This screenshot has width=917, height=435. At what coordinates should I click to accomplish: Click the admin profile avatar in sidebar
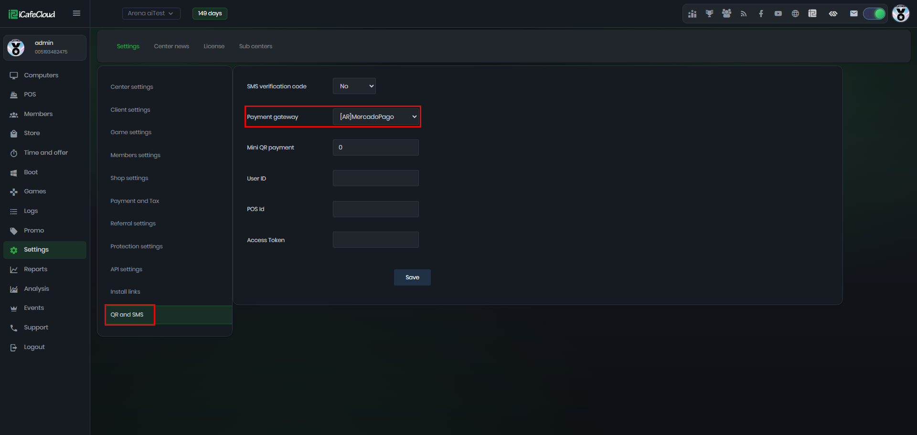click(x=16, y=47)
